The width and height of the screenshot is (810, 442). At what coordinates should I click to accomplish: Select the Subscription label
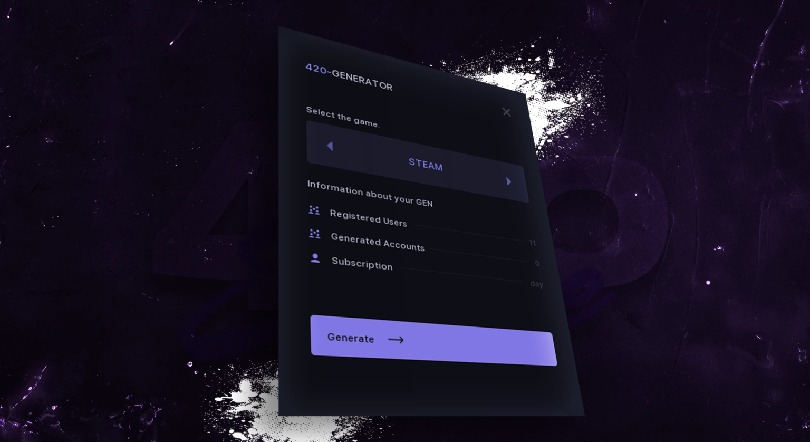(362, 263)
